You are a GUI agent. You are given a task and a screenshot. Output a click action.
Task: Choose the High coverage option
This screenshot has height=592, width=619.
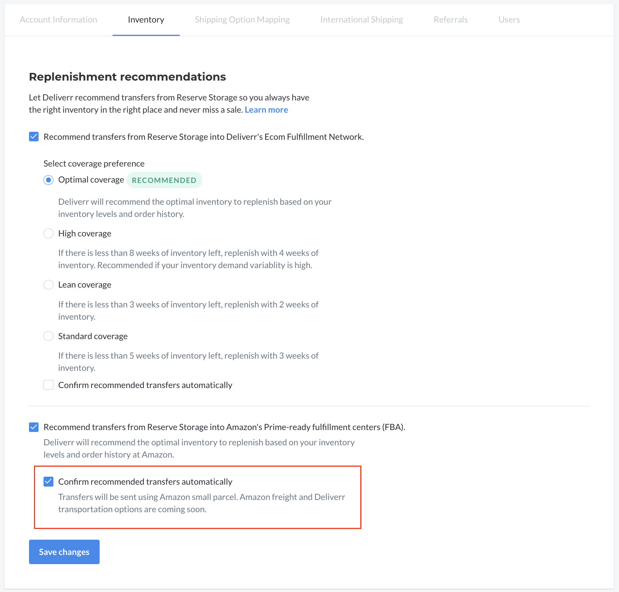[48, 233]
